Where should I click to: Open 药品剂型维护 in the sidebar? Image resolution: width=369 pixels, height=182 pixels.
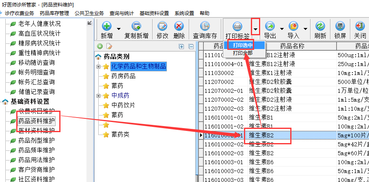click(37, 140)
